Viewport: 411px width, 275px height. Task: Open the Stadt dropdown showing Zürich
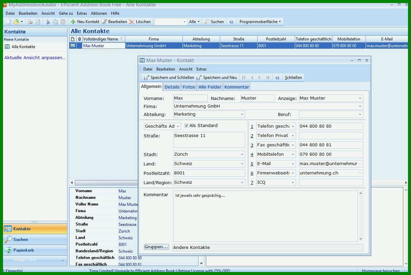242,154
